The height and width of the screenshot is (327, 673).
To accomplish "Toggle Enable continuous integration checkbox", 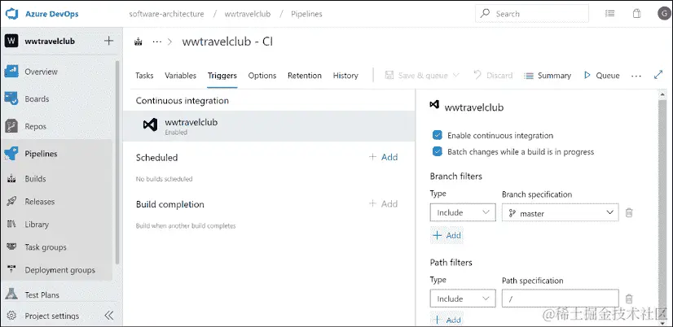I will 438,135.
